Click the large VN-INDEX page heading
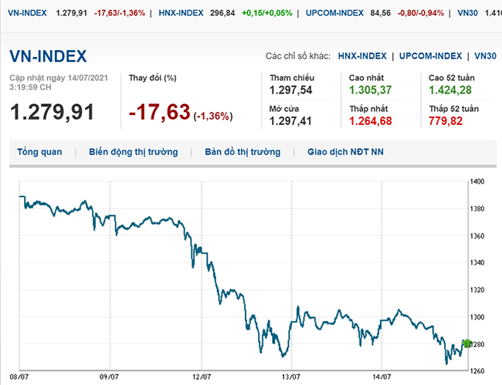Screen dimensions: 502x385 tap(48, 56)
